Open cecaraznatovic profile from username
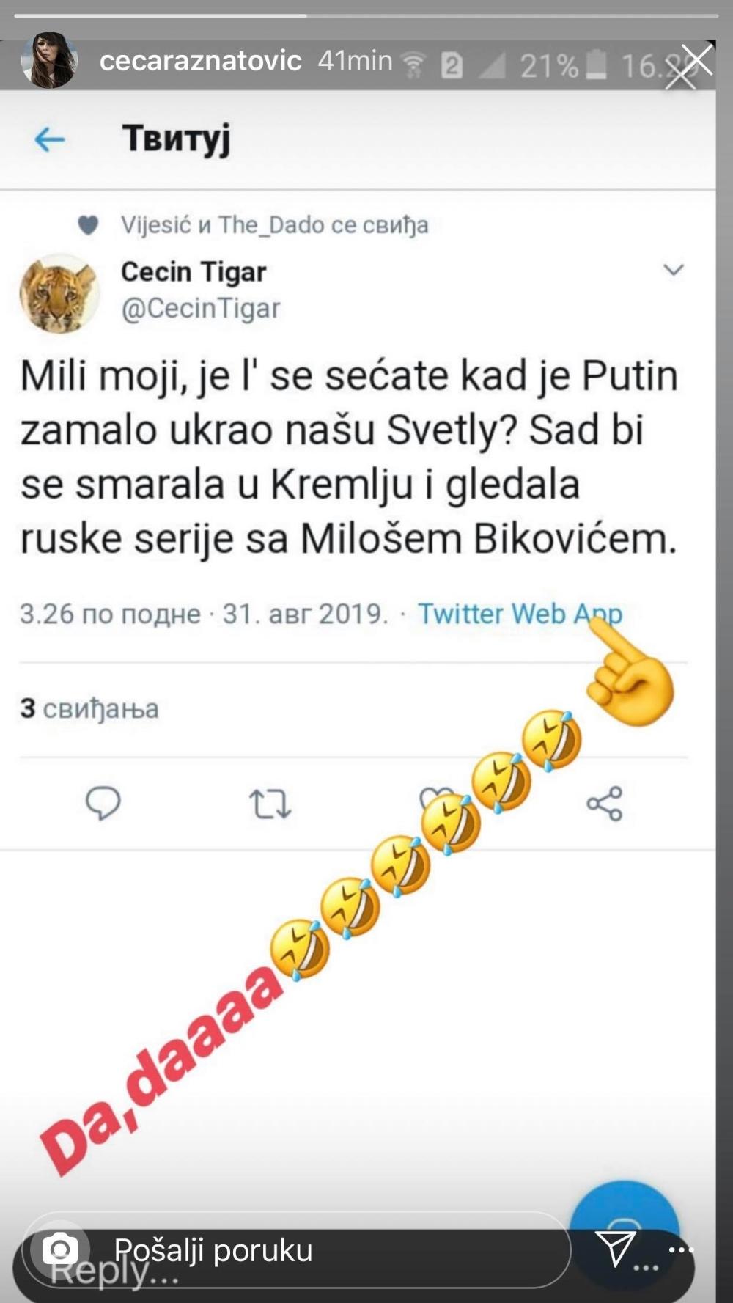The image size is (733, 1303). pyautogui.click(x=200, y=61)
